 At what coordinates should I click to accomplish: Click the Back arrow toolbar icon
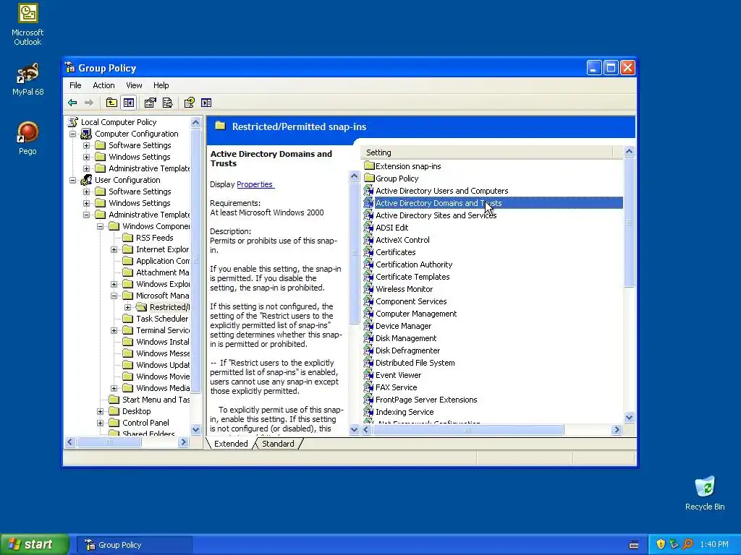pyautogui.click(x=72, y=103)
